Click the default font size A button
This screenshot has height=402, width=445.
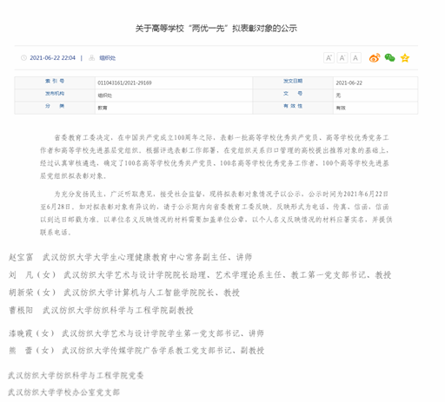[x=355, y=58]
